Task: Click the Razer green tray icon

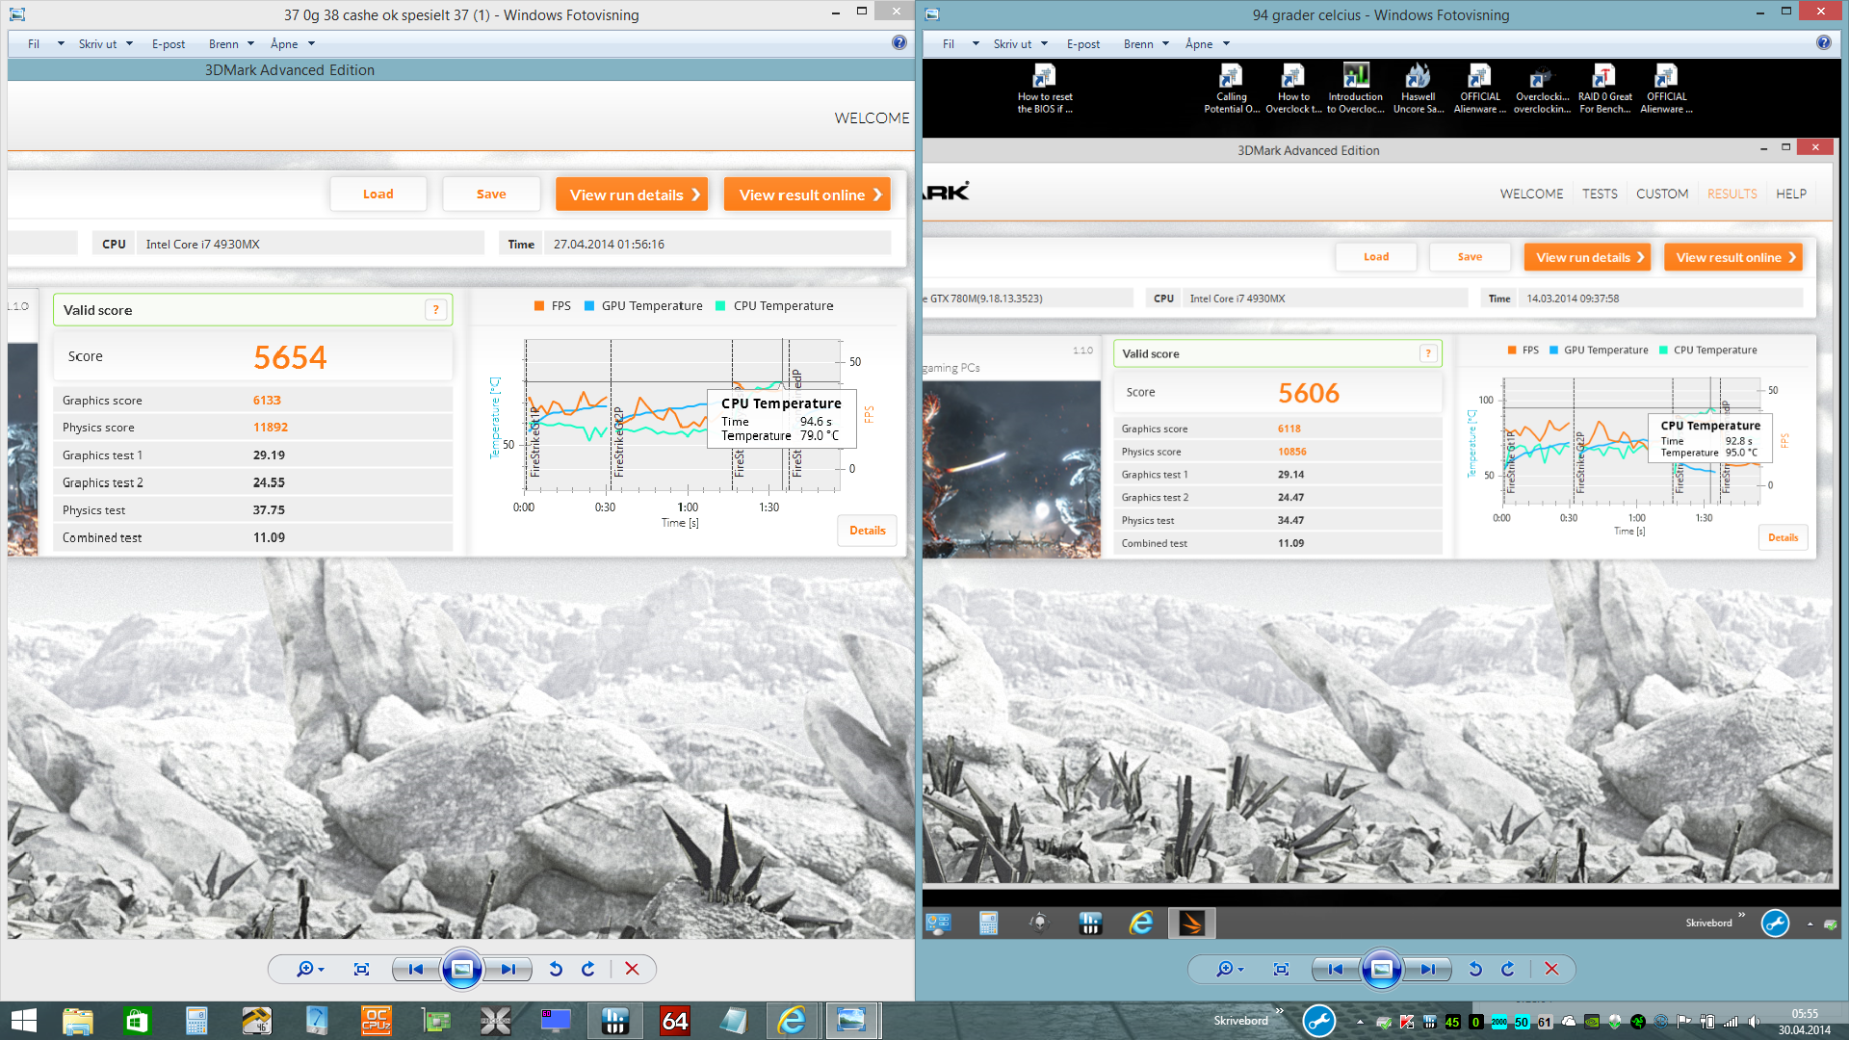Action: (x=1638, y=1022)
